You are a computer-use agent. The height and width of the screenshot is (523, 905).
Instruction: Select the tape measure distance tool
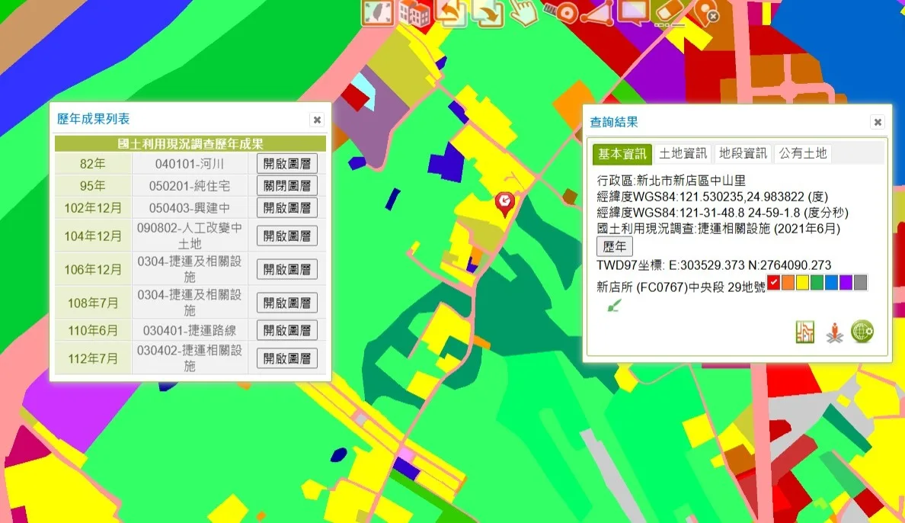coord(560,11)
